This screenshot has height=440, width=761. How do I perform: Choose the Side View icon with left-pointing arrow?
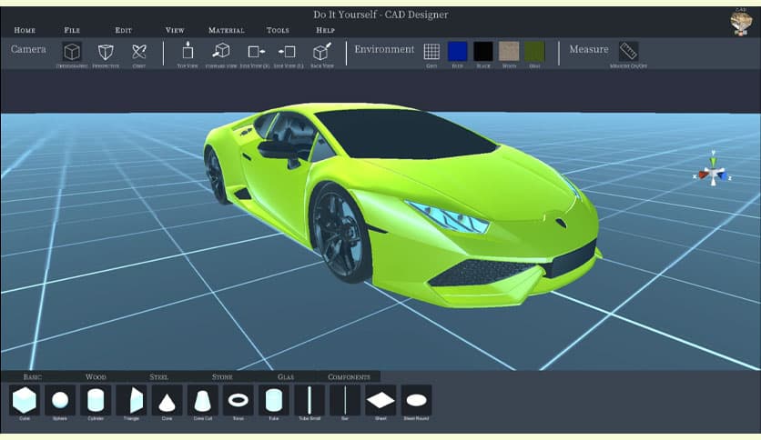288,52
